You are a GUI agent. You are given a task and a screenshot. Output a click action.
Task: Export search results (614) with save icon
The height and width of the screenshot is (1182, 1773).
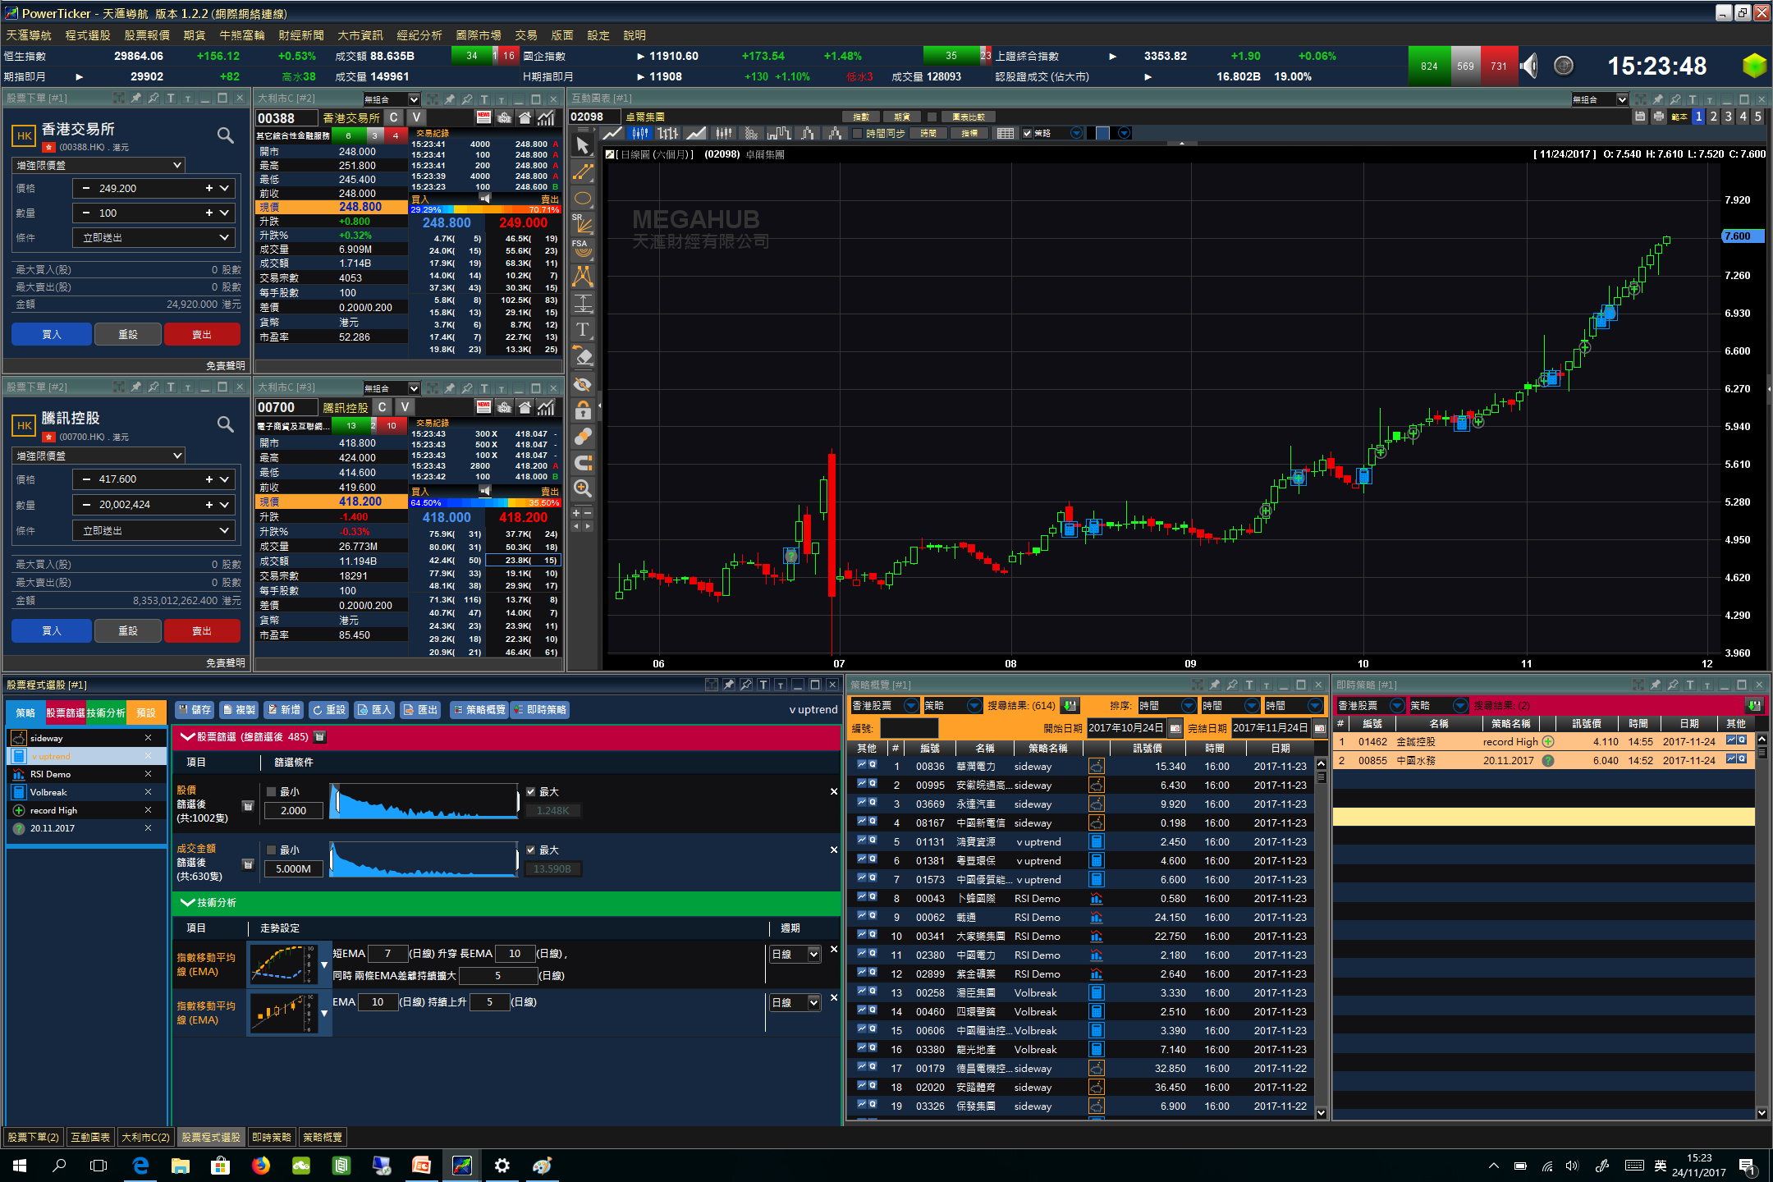click(1070, 705)
